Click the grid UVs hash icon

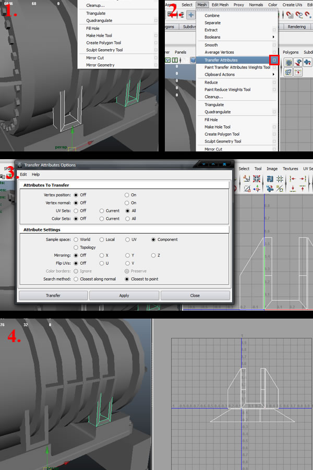point(280,179)
